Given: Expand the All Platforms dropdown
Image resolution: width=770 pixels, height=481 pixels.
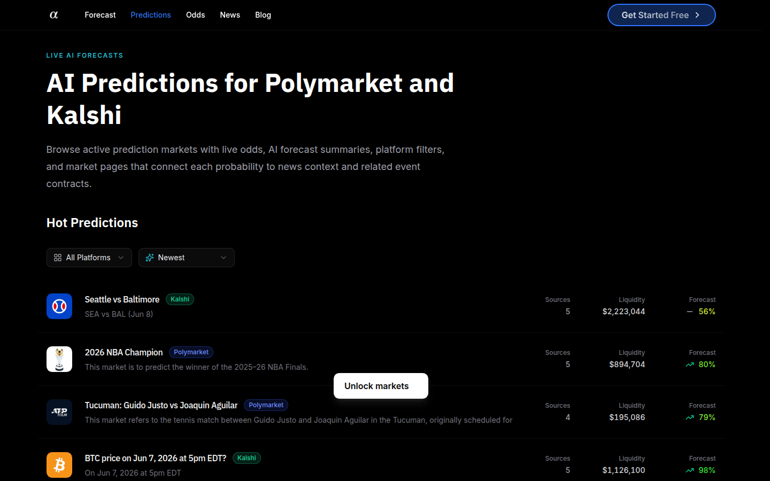Looking at the screenshot, I should [x=89, y=258].
